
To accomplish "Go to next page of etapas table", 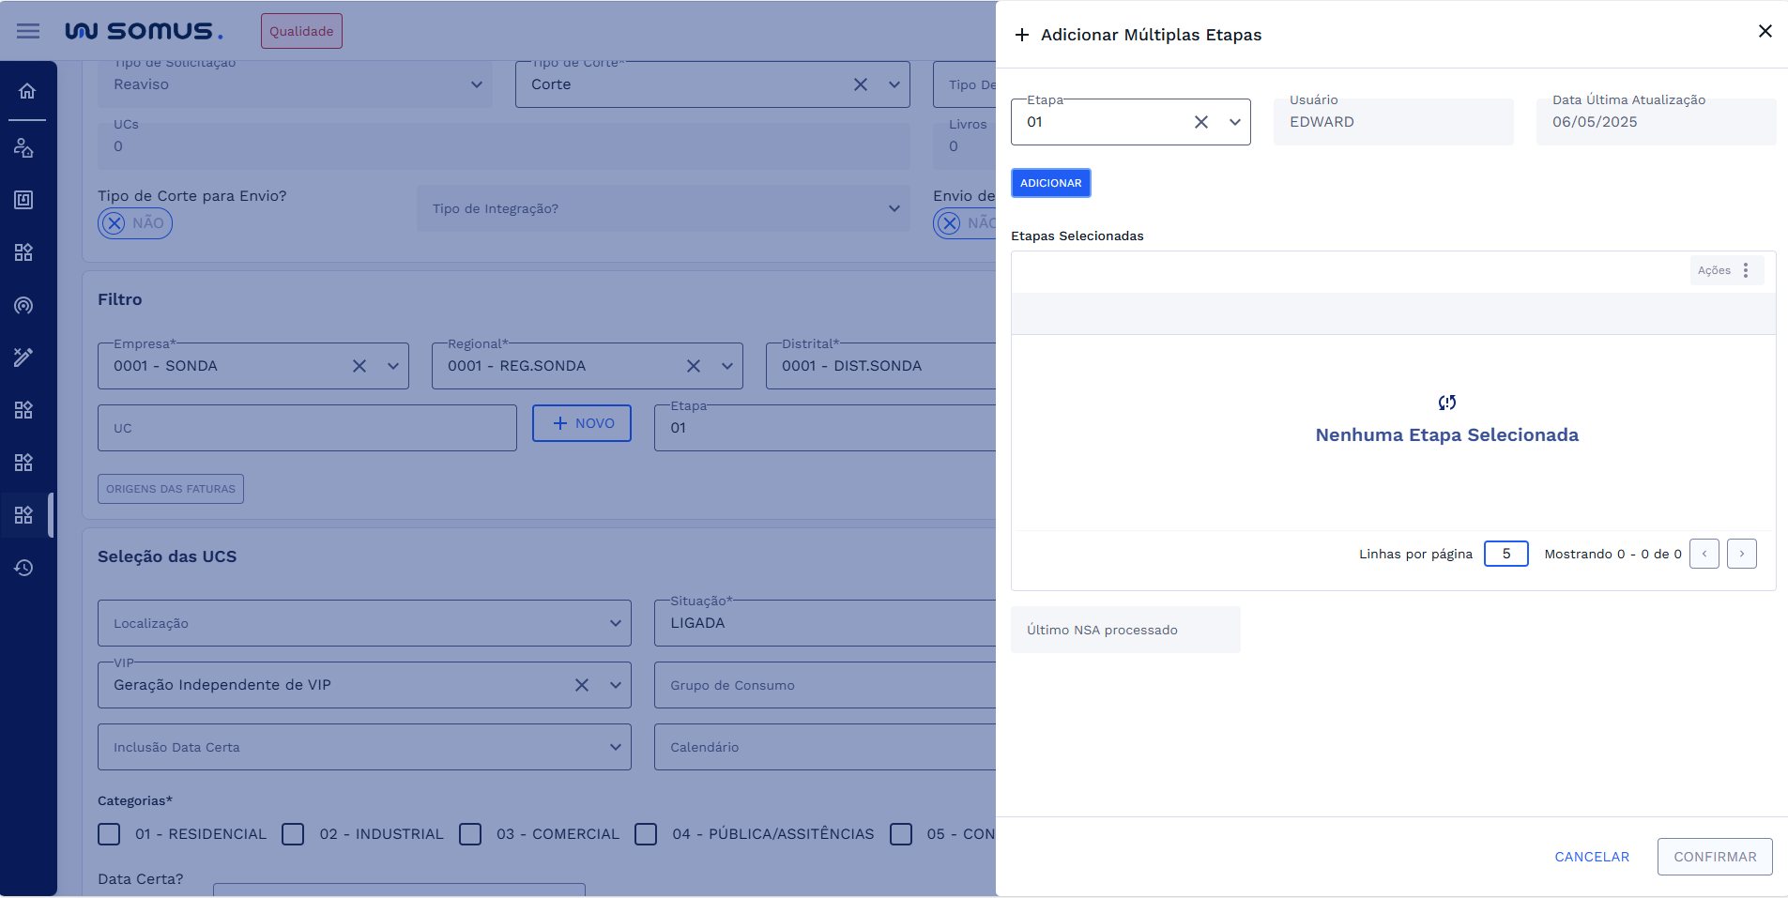I will coord(1741,554).
